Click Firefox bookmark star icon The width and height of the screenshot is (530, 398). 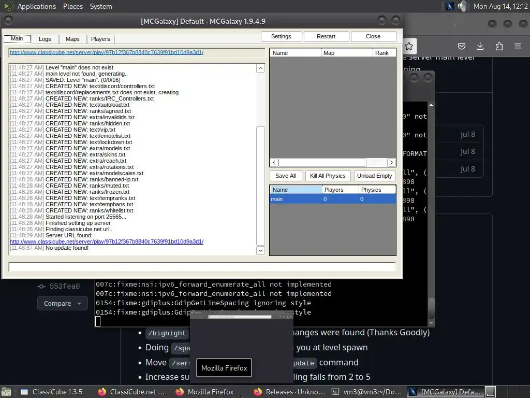(x=409, y=46)
